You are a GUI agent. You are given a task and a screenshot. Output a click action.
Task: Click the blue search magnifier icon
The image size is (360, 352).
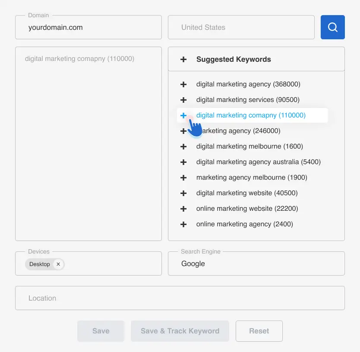[332, 27]
